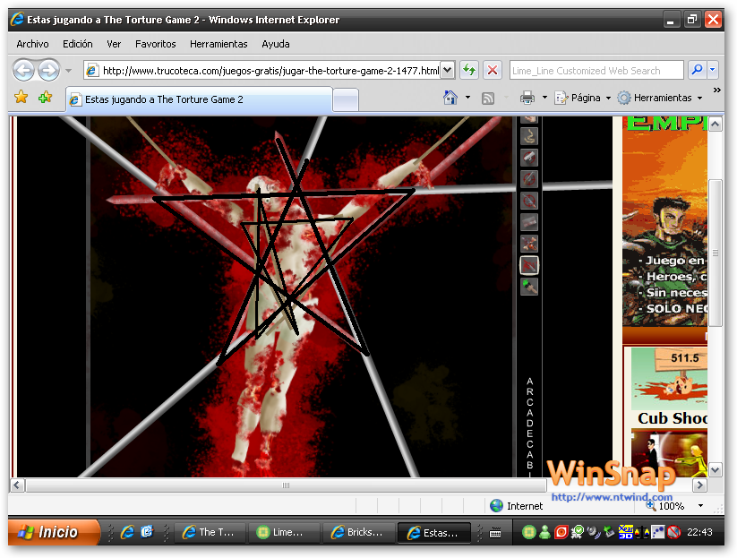Select the rope tool in game sidebar
Screen dimensions: 737x558
(x=529, y=136)
